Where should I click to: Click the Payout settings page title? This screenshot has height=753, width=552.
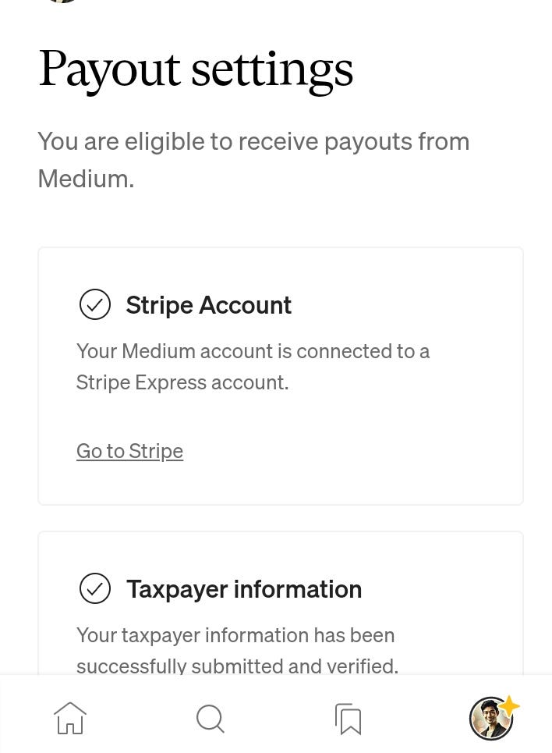(x=196, y=69)
